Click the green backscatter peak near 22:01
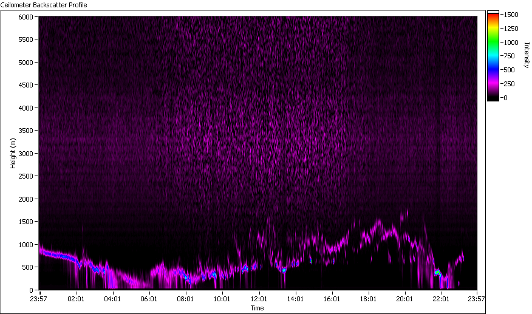This screenshot has height=314, width=532. pos(437,272)
